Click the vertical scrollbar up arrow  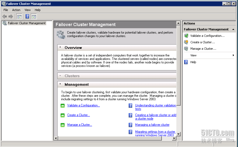178,23
